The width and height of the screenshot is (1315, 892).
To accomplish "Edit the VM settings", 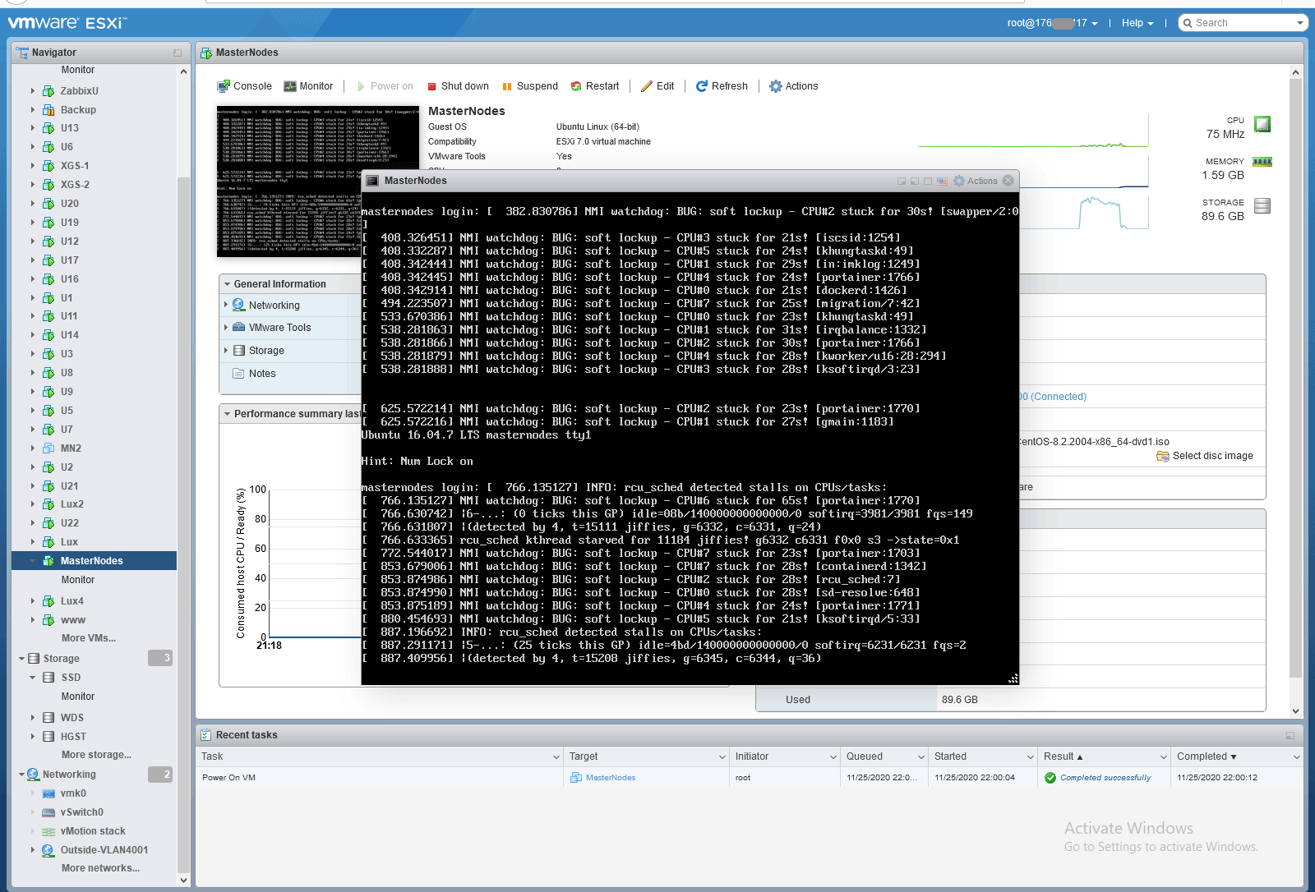I will (657, 86).
